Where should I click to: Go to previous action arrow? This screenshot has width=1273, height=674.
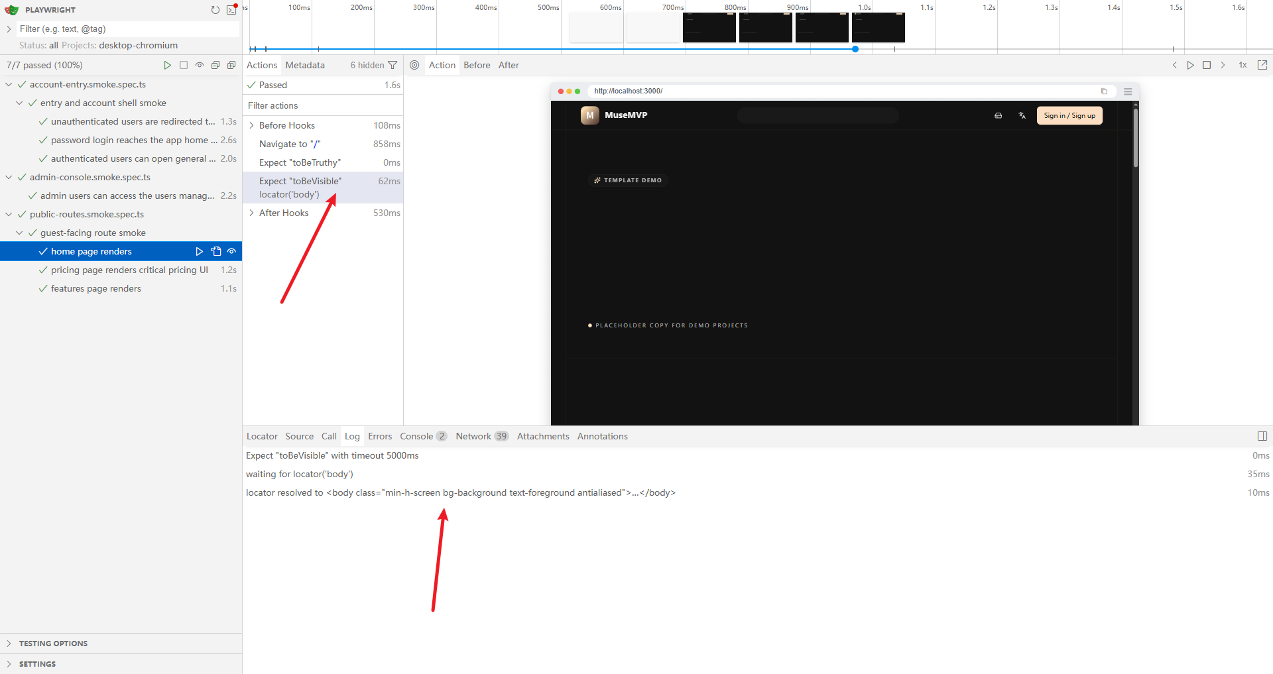coord(1175,65)
